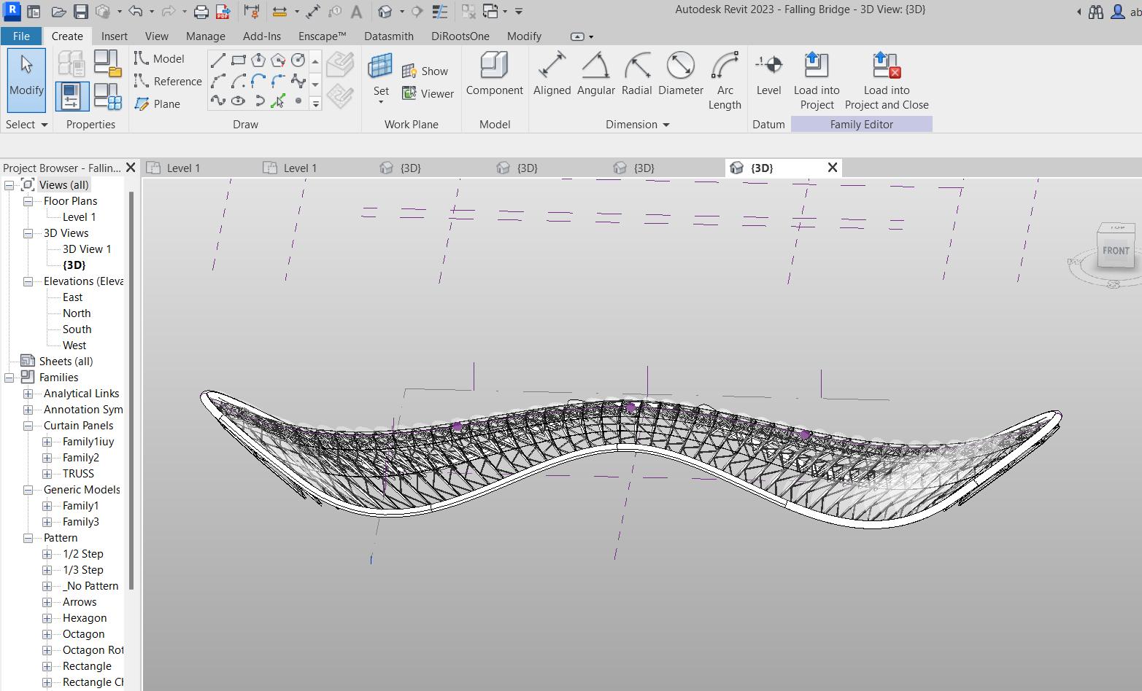Select the Aligned dimension tool
Image resolution: width=1142 pixels, height=691 pixels.
tap(552, 74)
